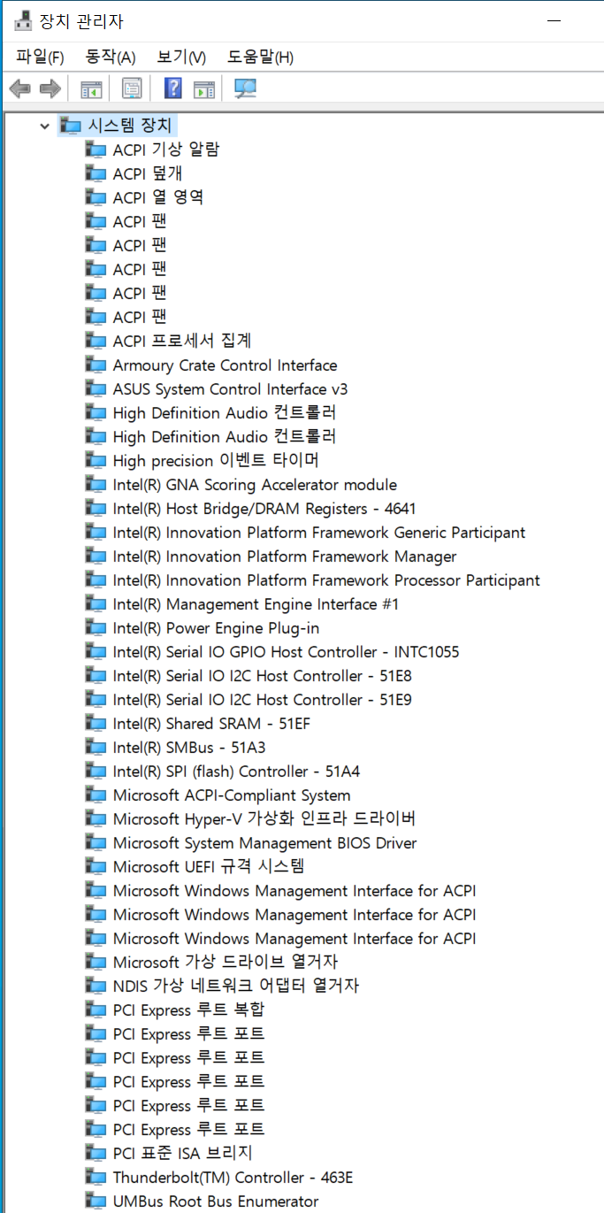Viewport: 604px width, 1213px height.
Task: Select ASUS System Control Interface v3
Action: point(230,388)
